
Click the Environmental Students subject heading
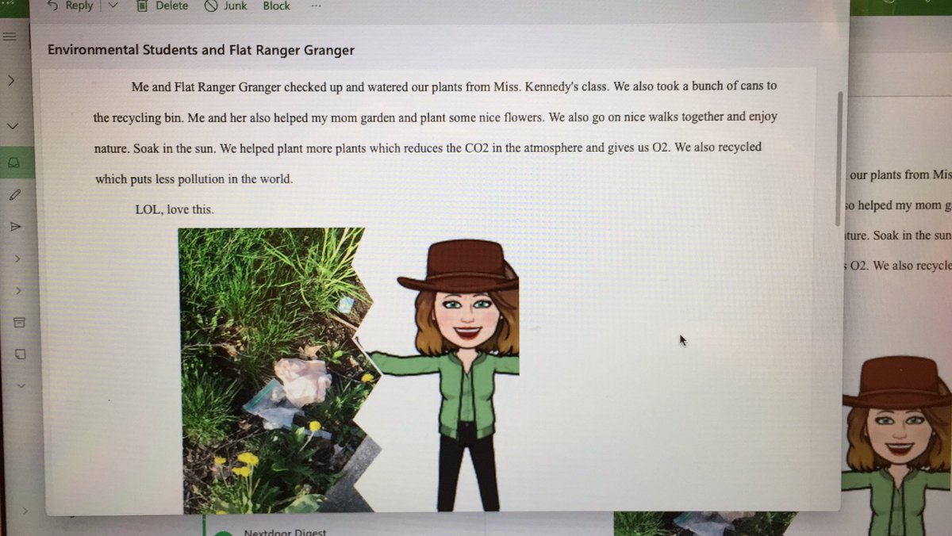(201, 49)
